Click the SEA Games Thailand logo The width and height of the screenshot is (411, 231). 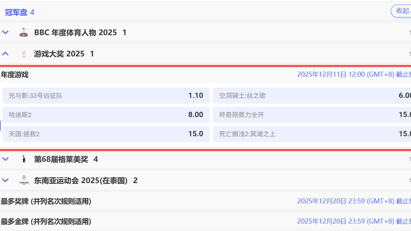coord(24,180)
